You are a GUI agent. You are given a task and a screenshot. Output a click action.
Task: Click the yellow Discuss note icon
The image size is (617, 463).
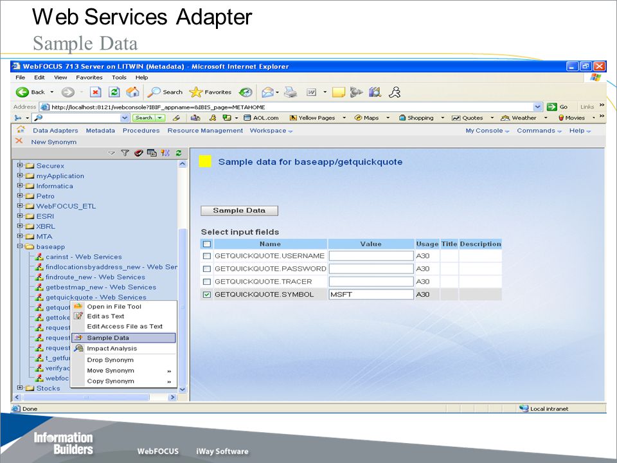339,92
